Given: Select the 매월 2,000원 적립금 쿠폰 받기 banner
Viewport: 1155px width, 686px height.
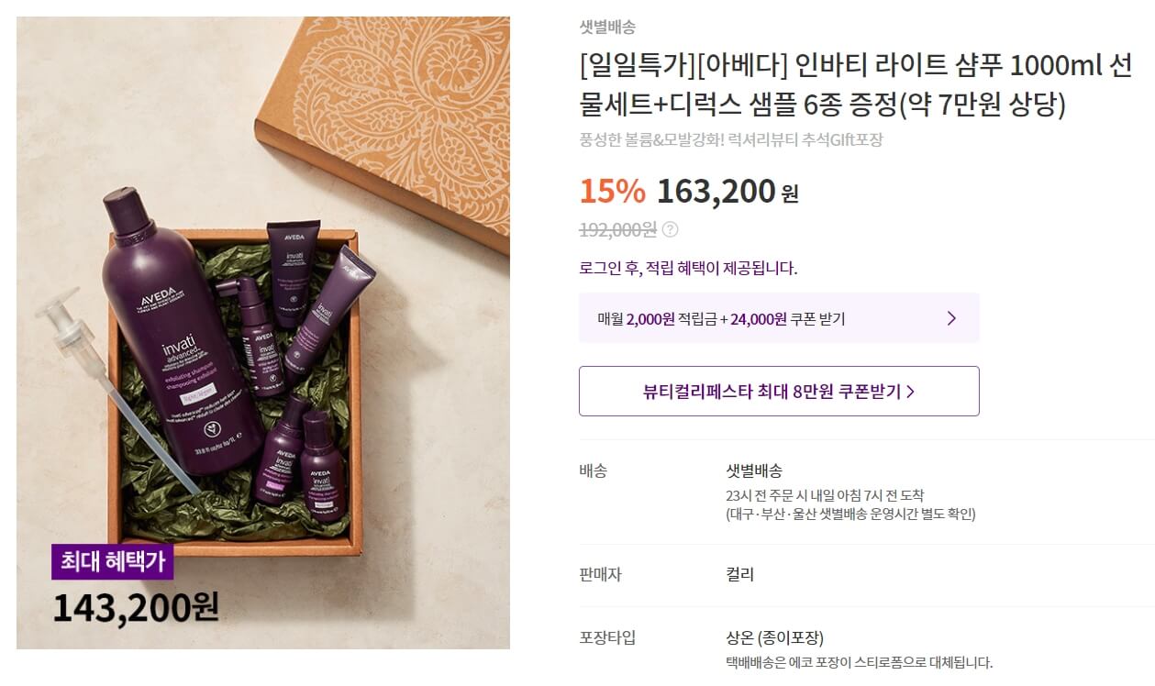Looking at the screenshot, I should (x=779, y=318).
